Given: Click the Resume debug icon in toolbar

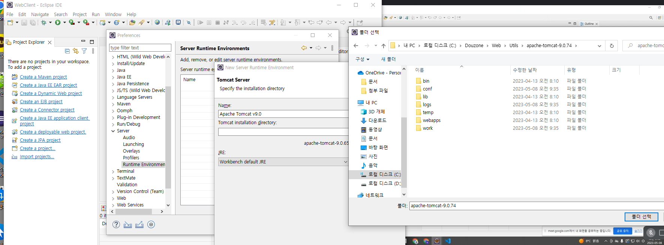Looking at the screenshot, I should (201, 22).
